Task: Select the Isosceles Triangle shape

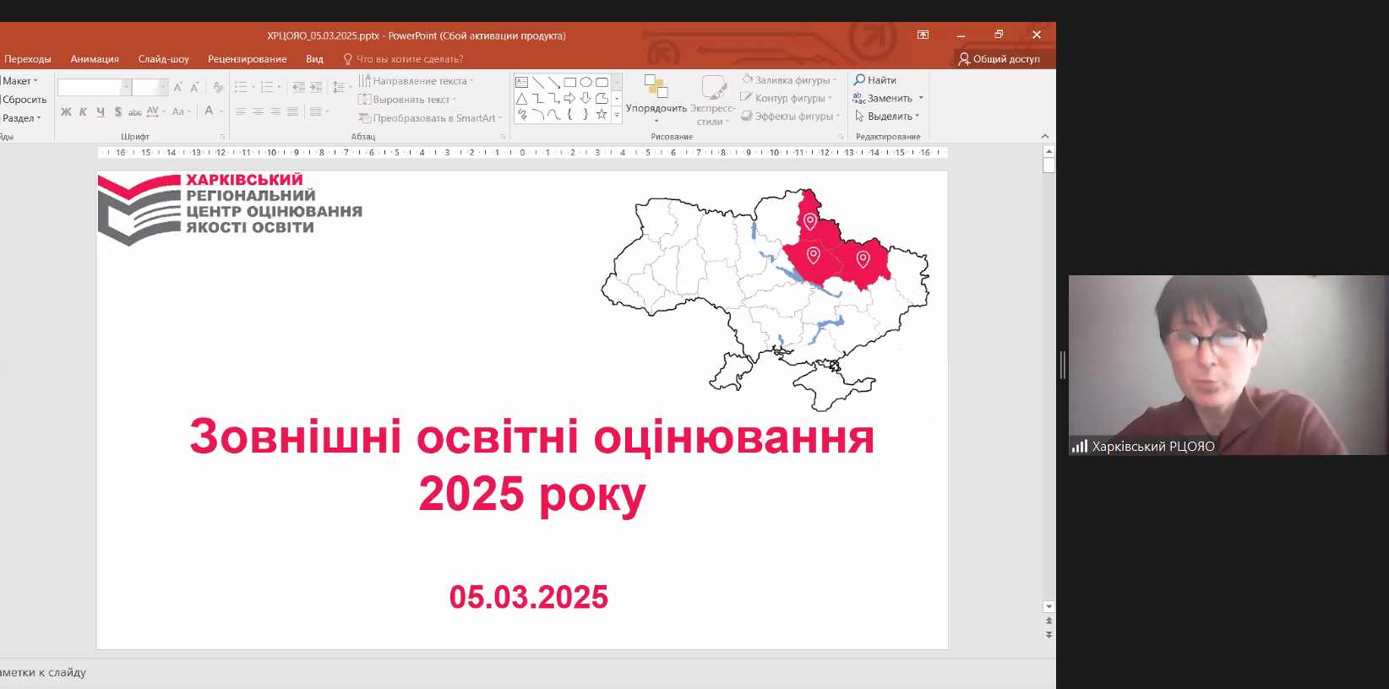Action: [522, 99]
